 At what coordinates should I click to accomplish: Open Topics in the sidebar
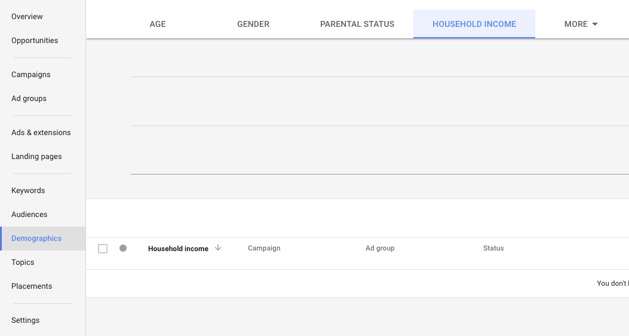coord(23,262)
